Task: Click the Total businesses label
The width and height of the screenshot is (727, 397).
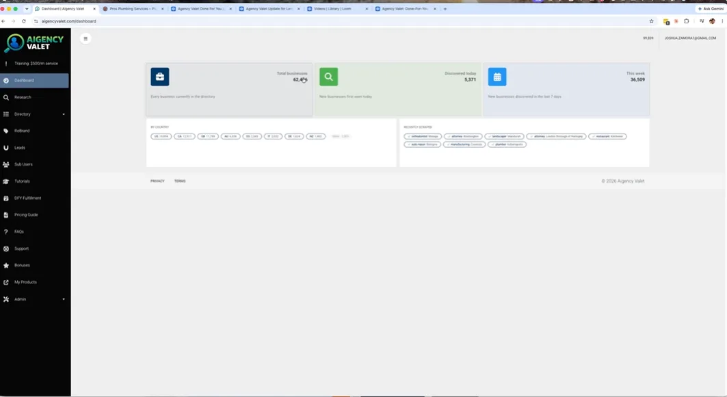Action: 292,73
